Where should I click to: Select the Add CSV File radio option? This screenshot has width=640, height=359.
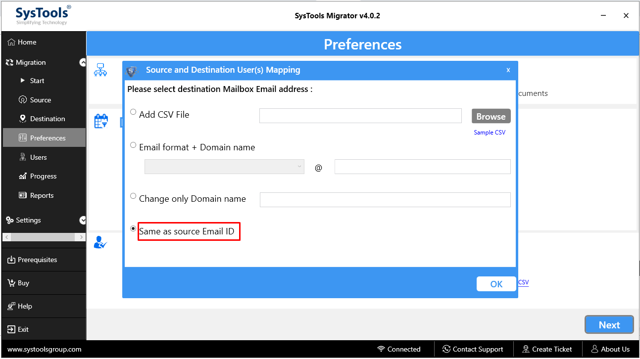133,112
